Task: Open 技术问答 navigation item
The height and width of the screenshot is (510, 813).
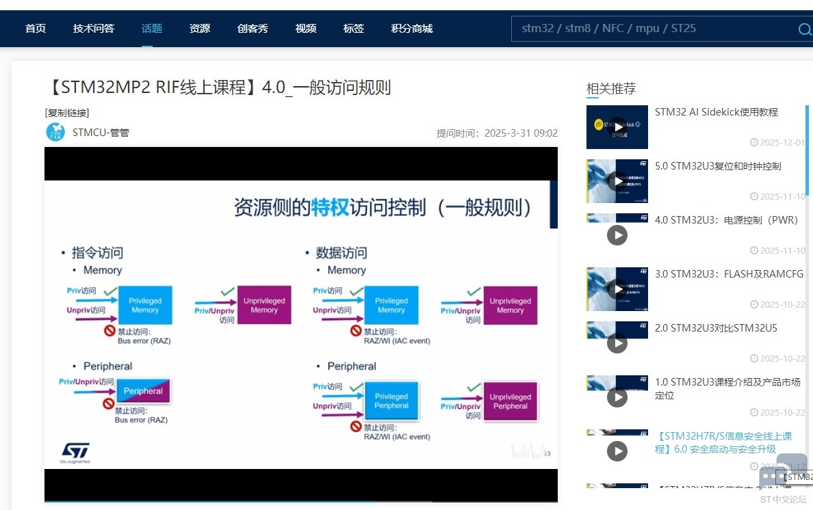Action: tap(93, 29)
